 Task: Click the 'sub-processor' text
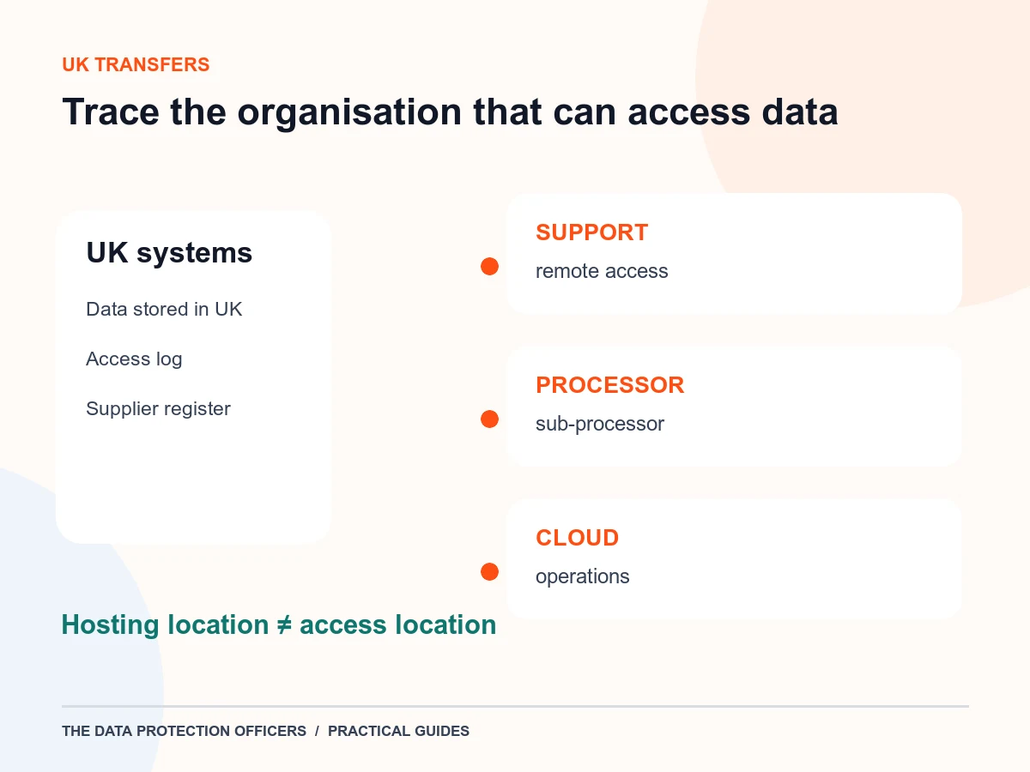(599, 424)
